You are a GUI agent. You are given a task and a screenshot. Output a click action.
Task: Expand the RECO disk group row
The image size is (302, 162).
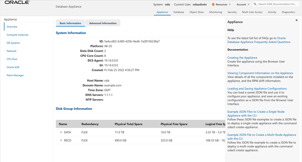tap(61, 140)
